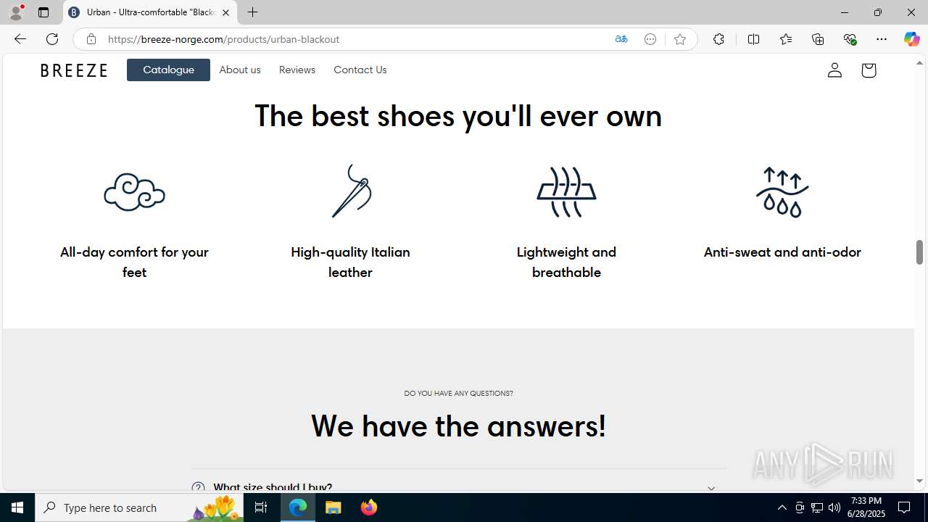Click the cloud comfort icon
This screenshot has width=928, height=522.
click(134, 192)
